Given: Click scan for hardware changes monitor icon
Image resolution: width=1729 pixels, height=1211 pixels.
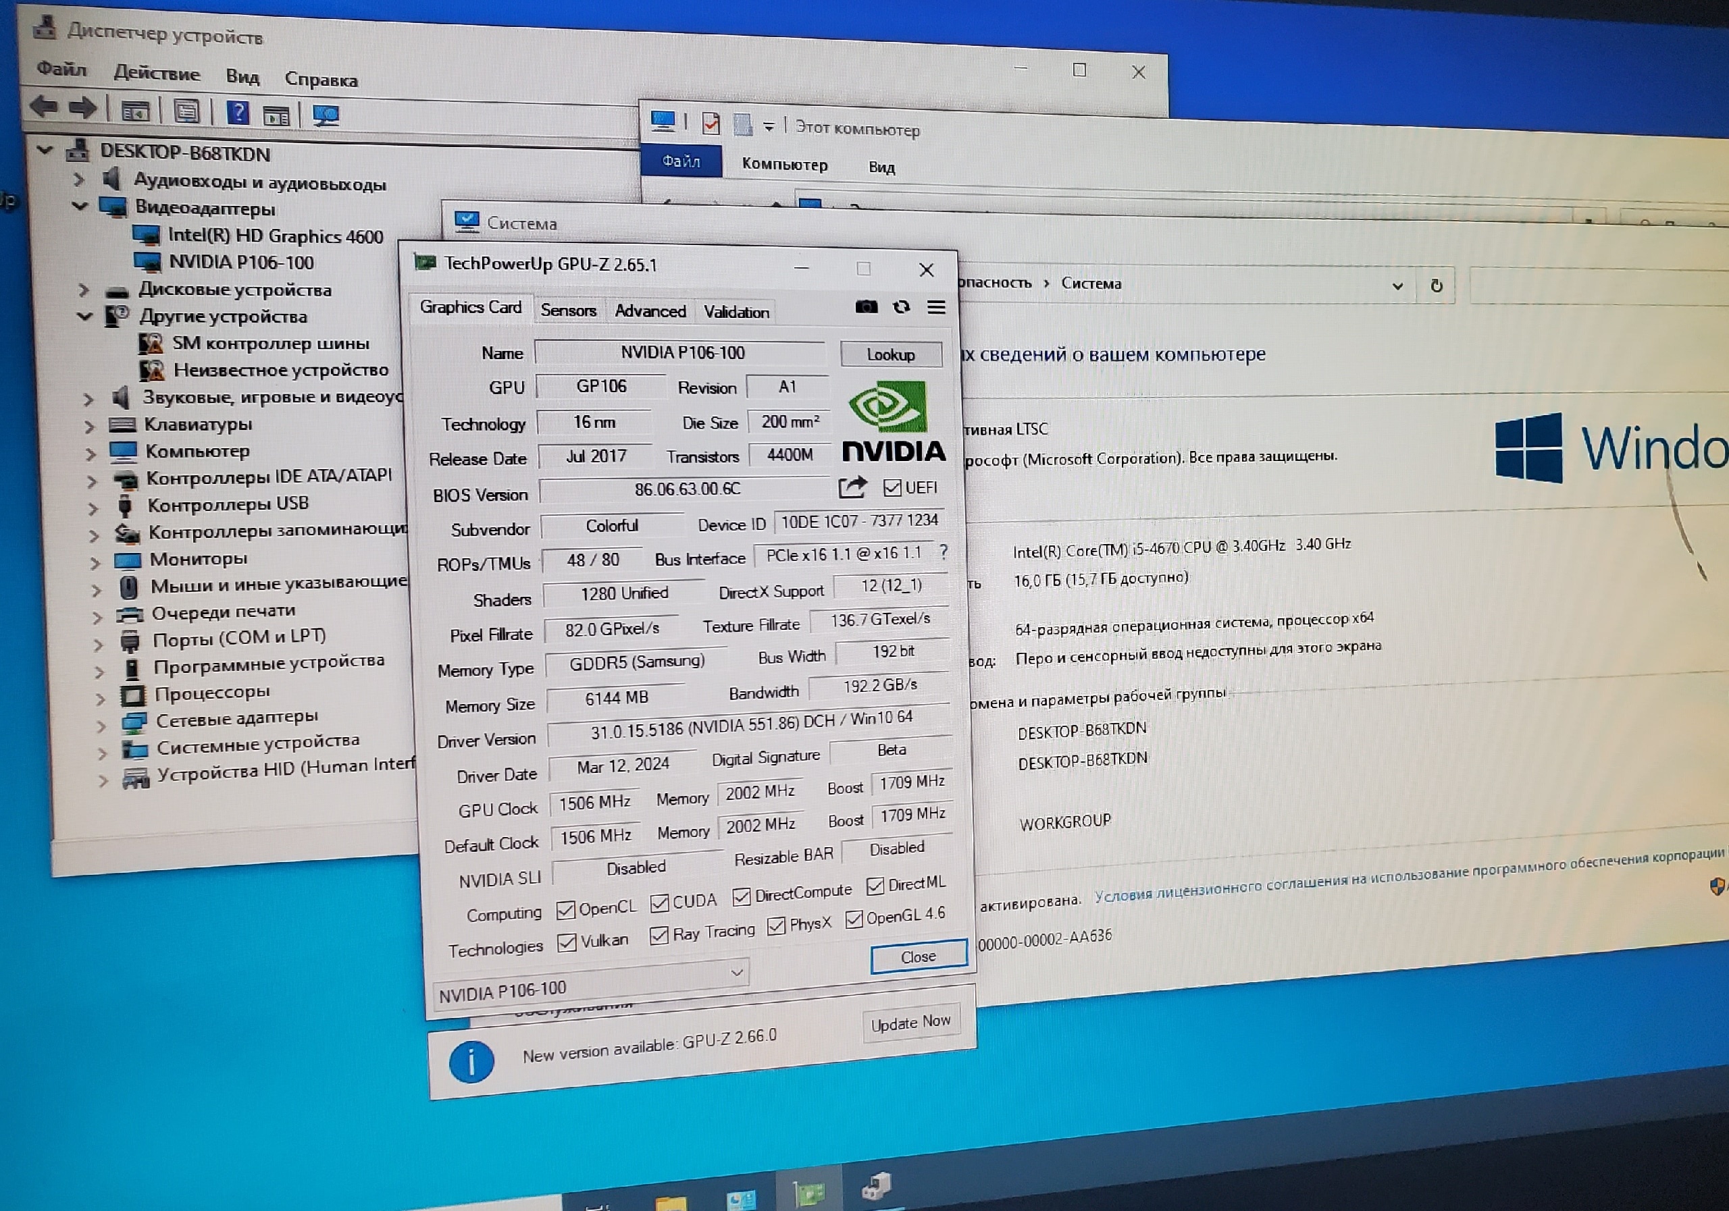Looking at the screenshot, I should tap(326, 116).
